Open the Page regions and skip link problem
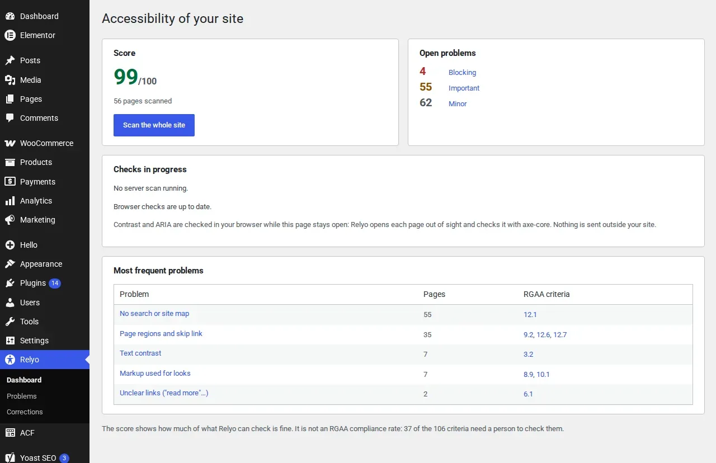Image resolution: width=716 pixels, height=463 pixels. 161,334
